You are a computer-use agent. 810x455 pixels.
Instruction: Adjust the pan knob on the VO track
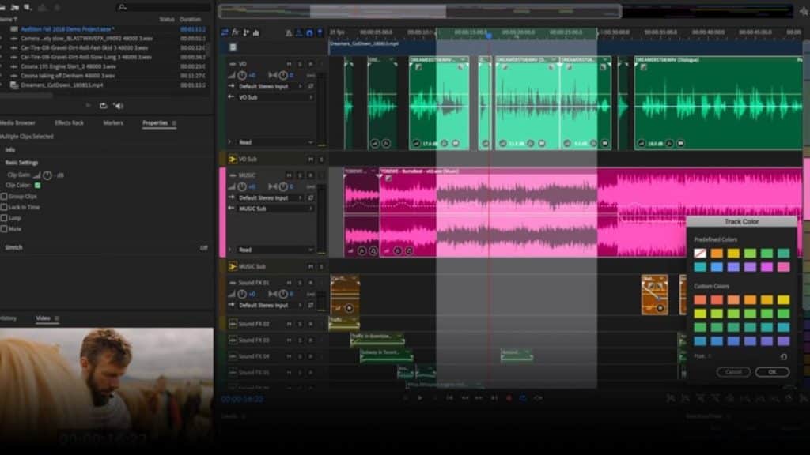282,75
